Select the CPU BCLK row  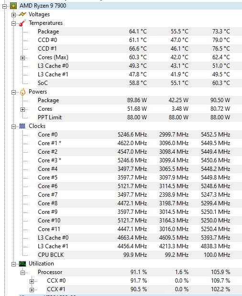click(139, 255)
